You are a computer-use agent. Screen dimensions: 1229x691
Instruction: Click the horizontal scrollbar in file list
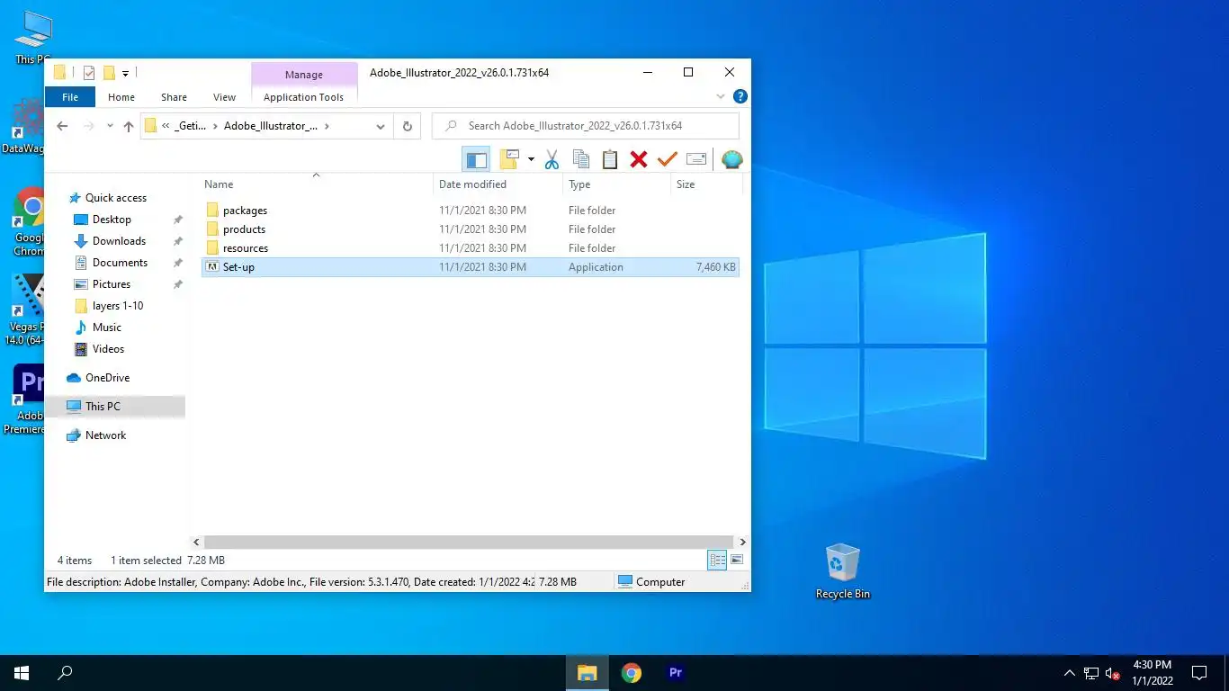point(470,543)
